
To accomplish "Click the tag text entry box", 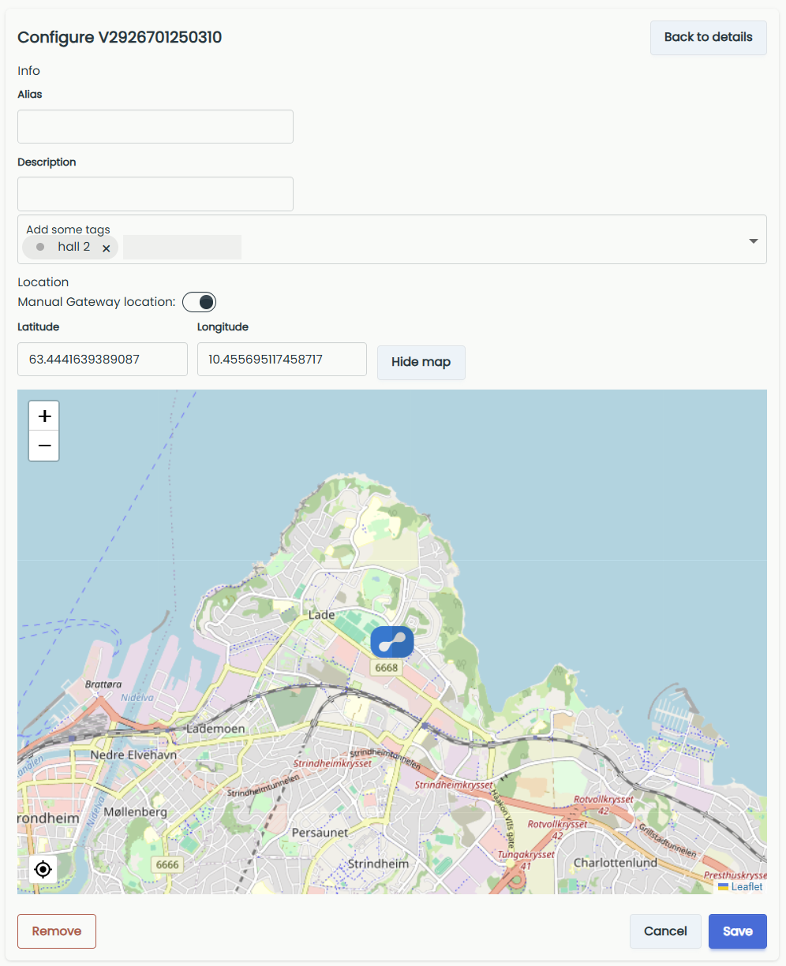I will 182,247.
